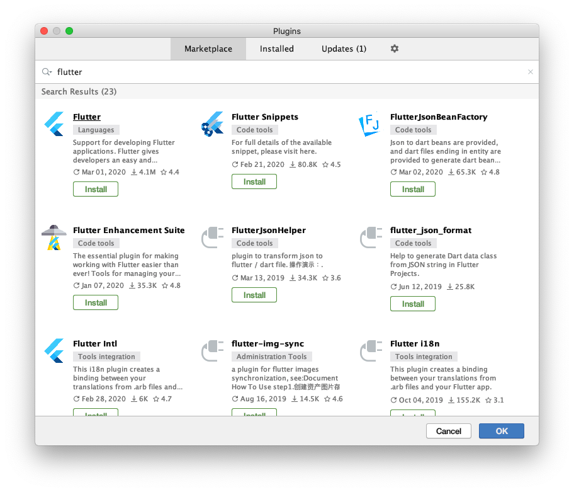Click the Flutter i18n plug icon
The width and height of the screenshot is (574, 492).
pos(371,351)
